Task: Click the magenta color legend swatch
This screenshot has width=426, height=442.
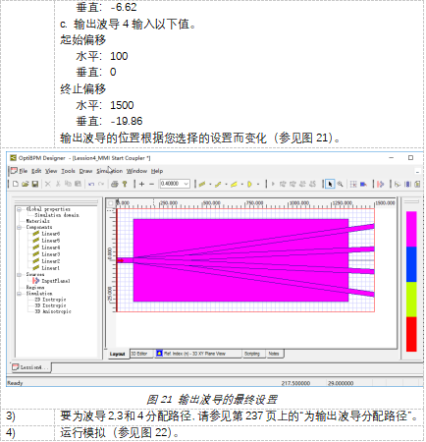Action: tap(411, 229)
